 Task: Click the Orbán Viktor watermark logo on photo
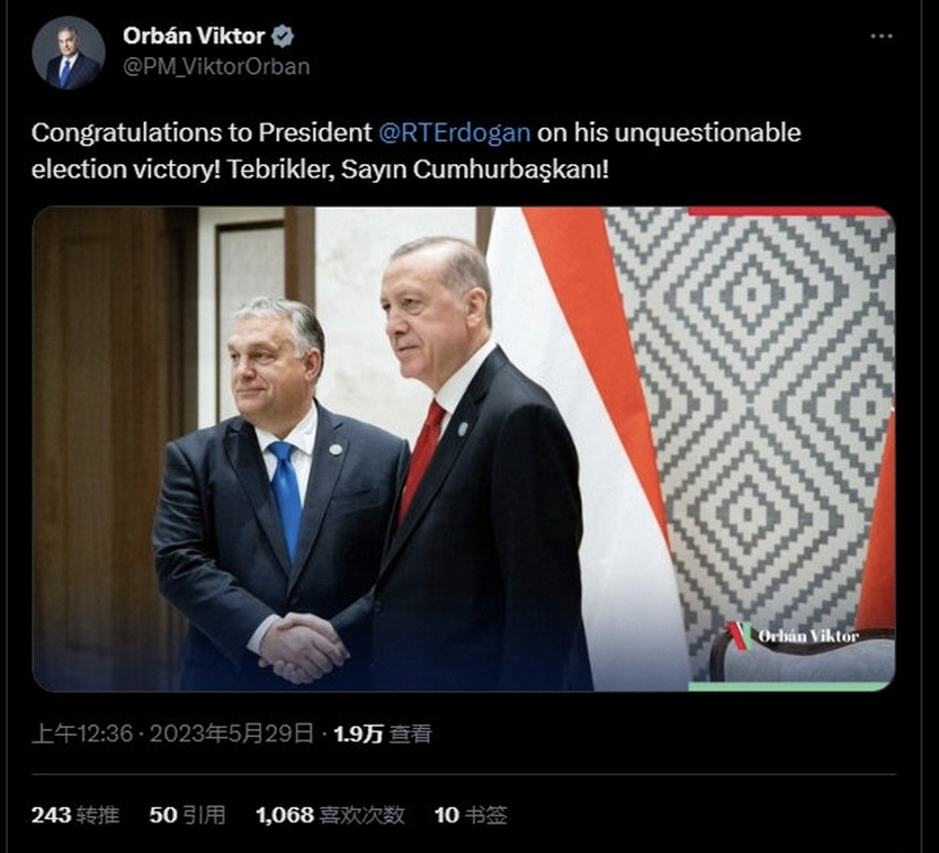coord(792,635)
